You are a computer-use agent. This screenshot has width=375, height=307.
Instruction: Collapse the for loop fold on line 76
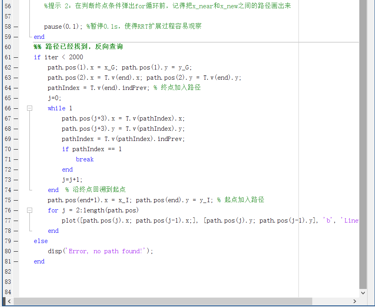[30, 210]
